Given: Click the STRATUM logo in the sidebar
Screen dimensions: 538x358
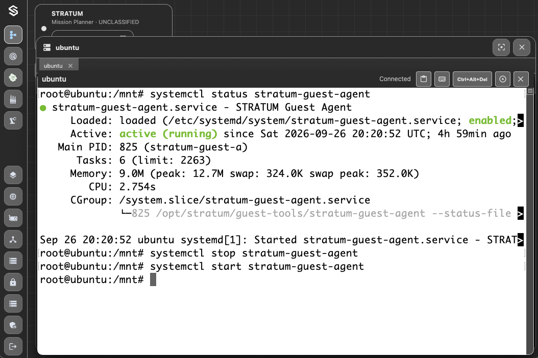Looking at the screenshot, I should pyautogui.click(x=13, y=11).
